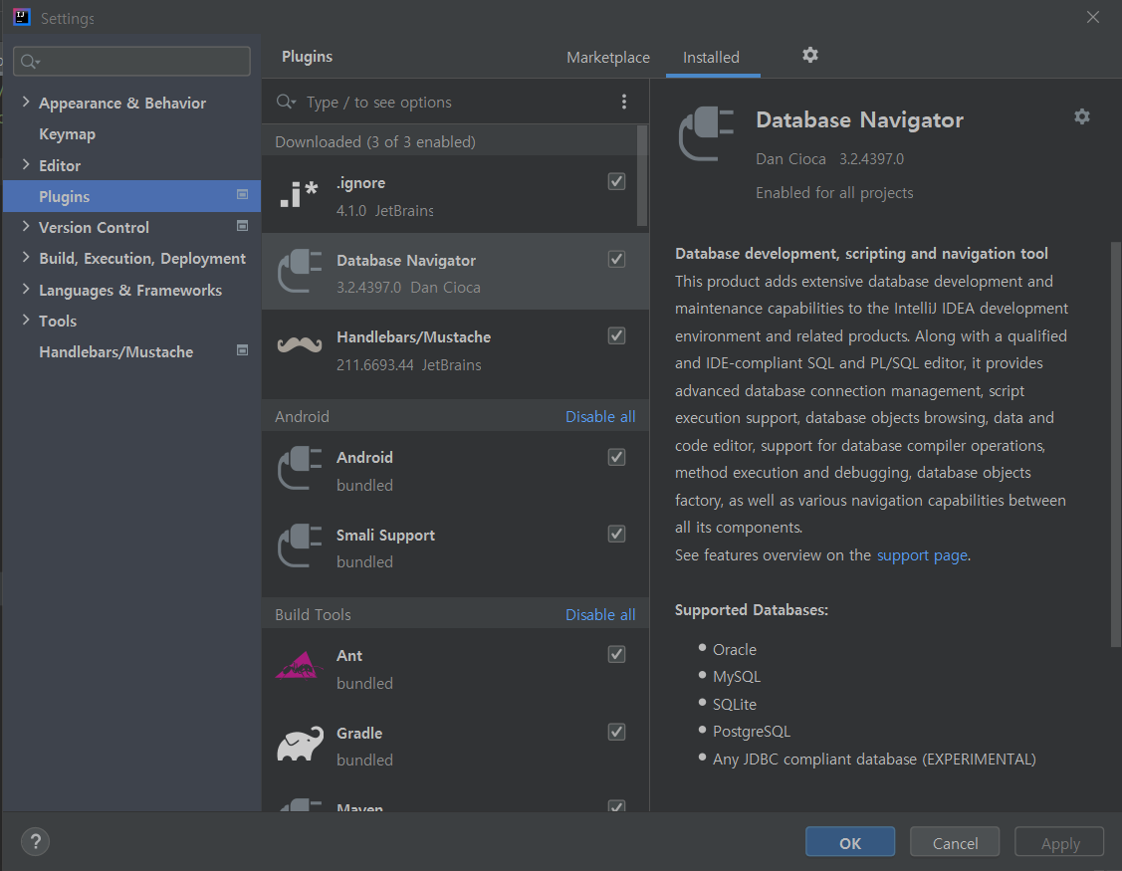The image size is (1122, 871).
Task: Click the Gradle elephant icon
Action: 299,744
